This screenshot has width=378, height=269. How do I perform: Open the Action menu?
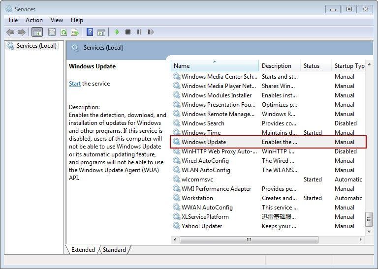click(34, 20)
